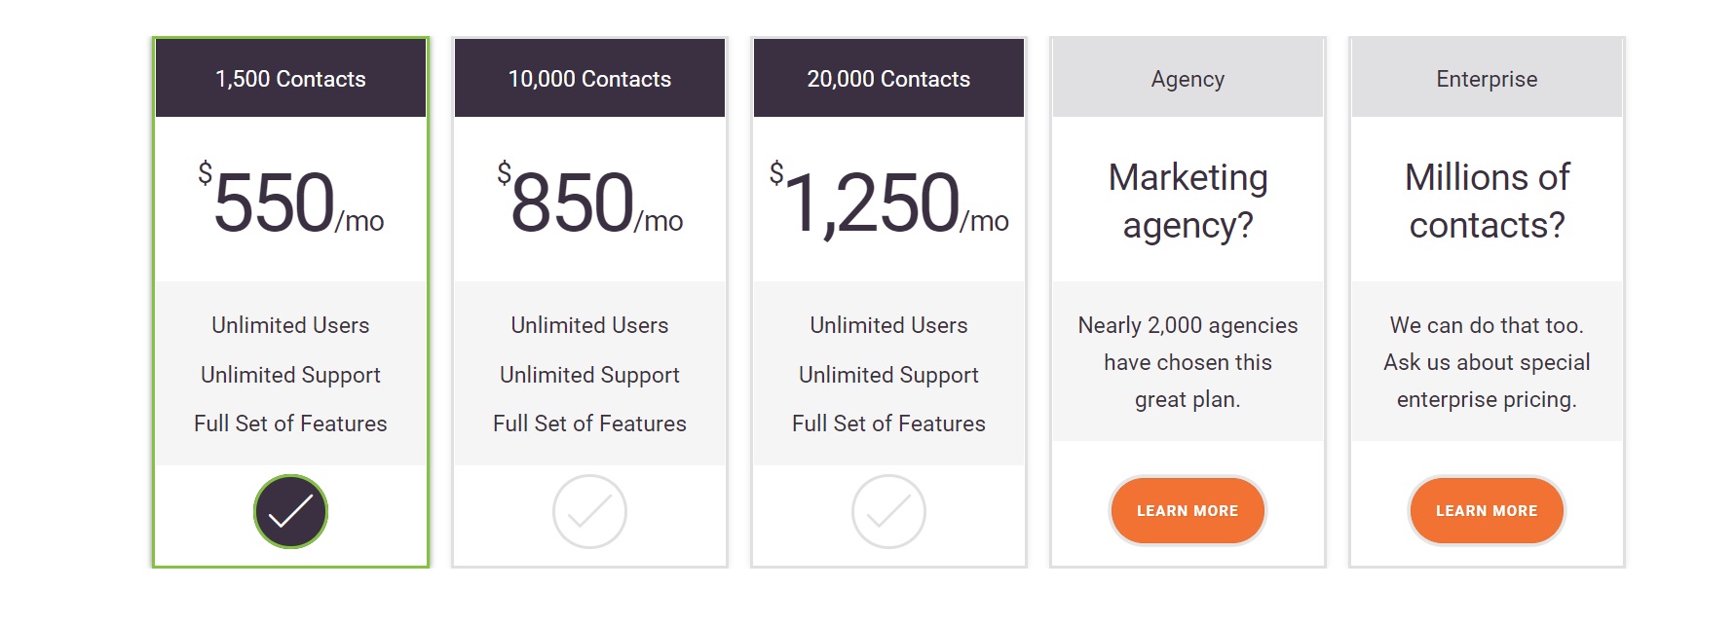Select the 10,000 Contacts header
The height and width of the screenshot is (626, 1735).
coord(589,79)
